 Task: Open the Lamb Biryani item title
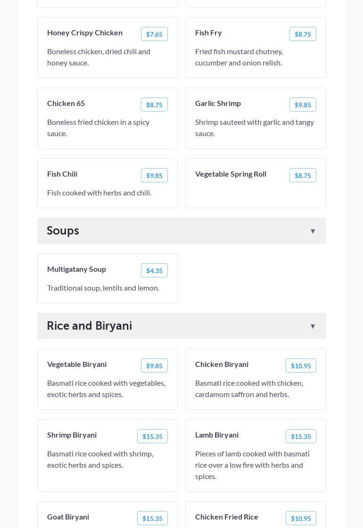(x=217, y=435)
